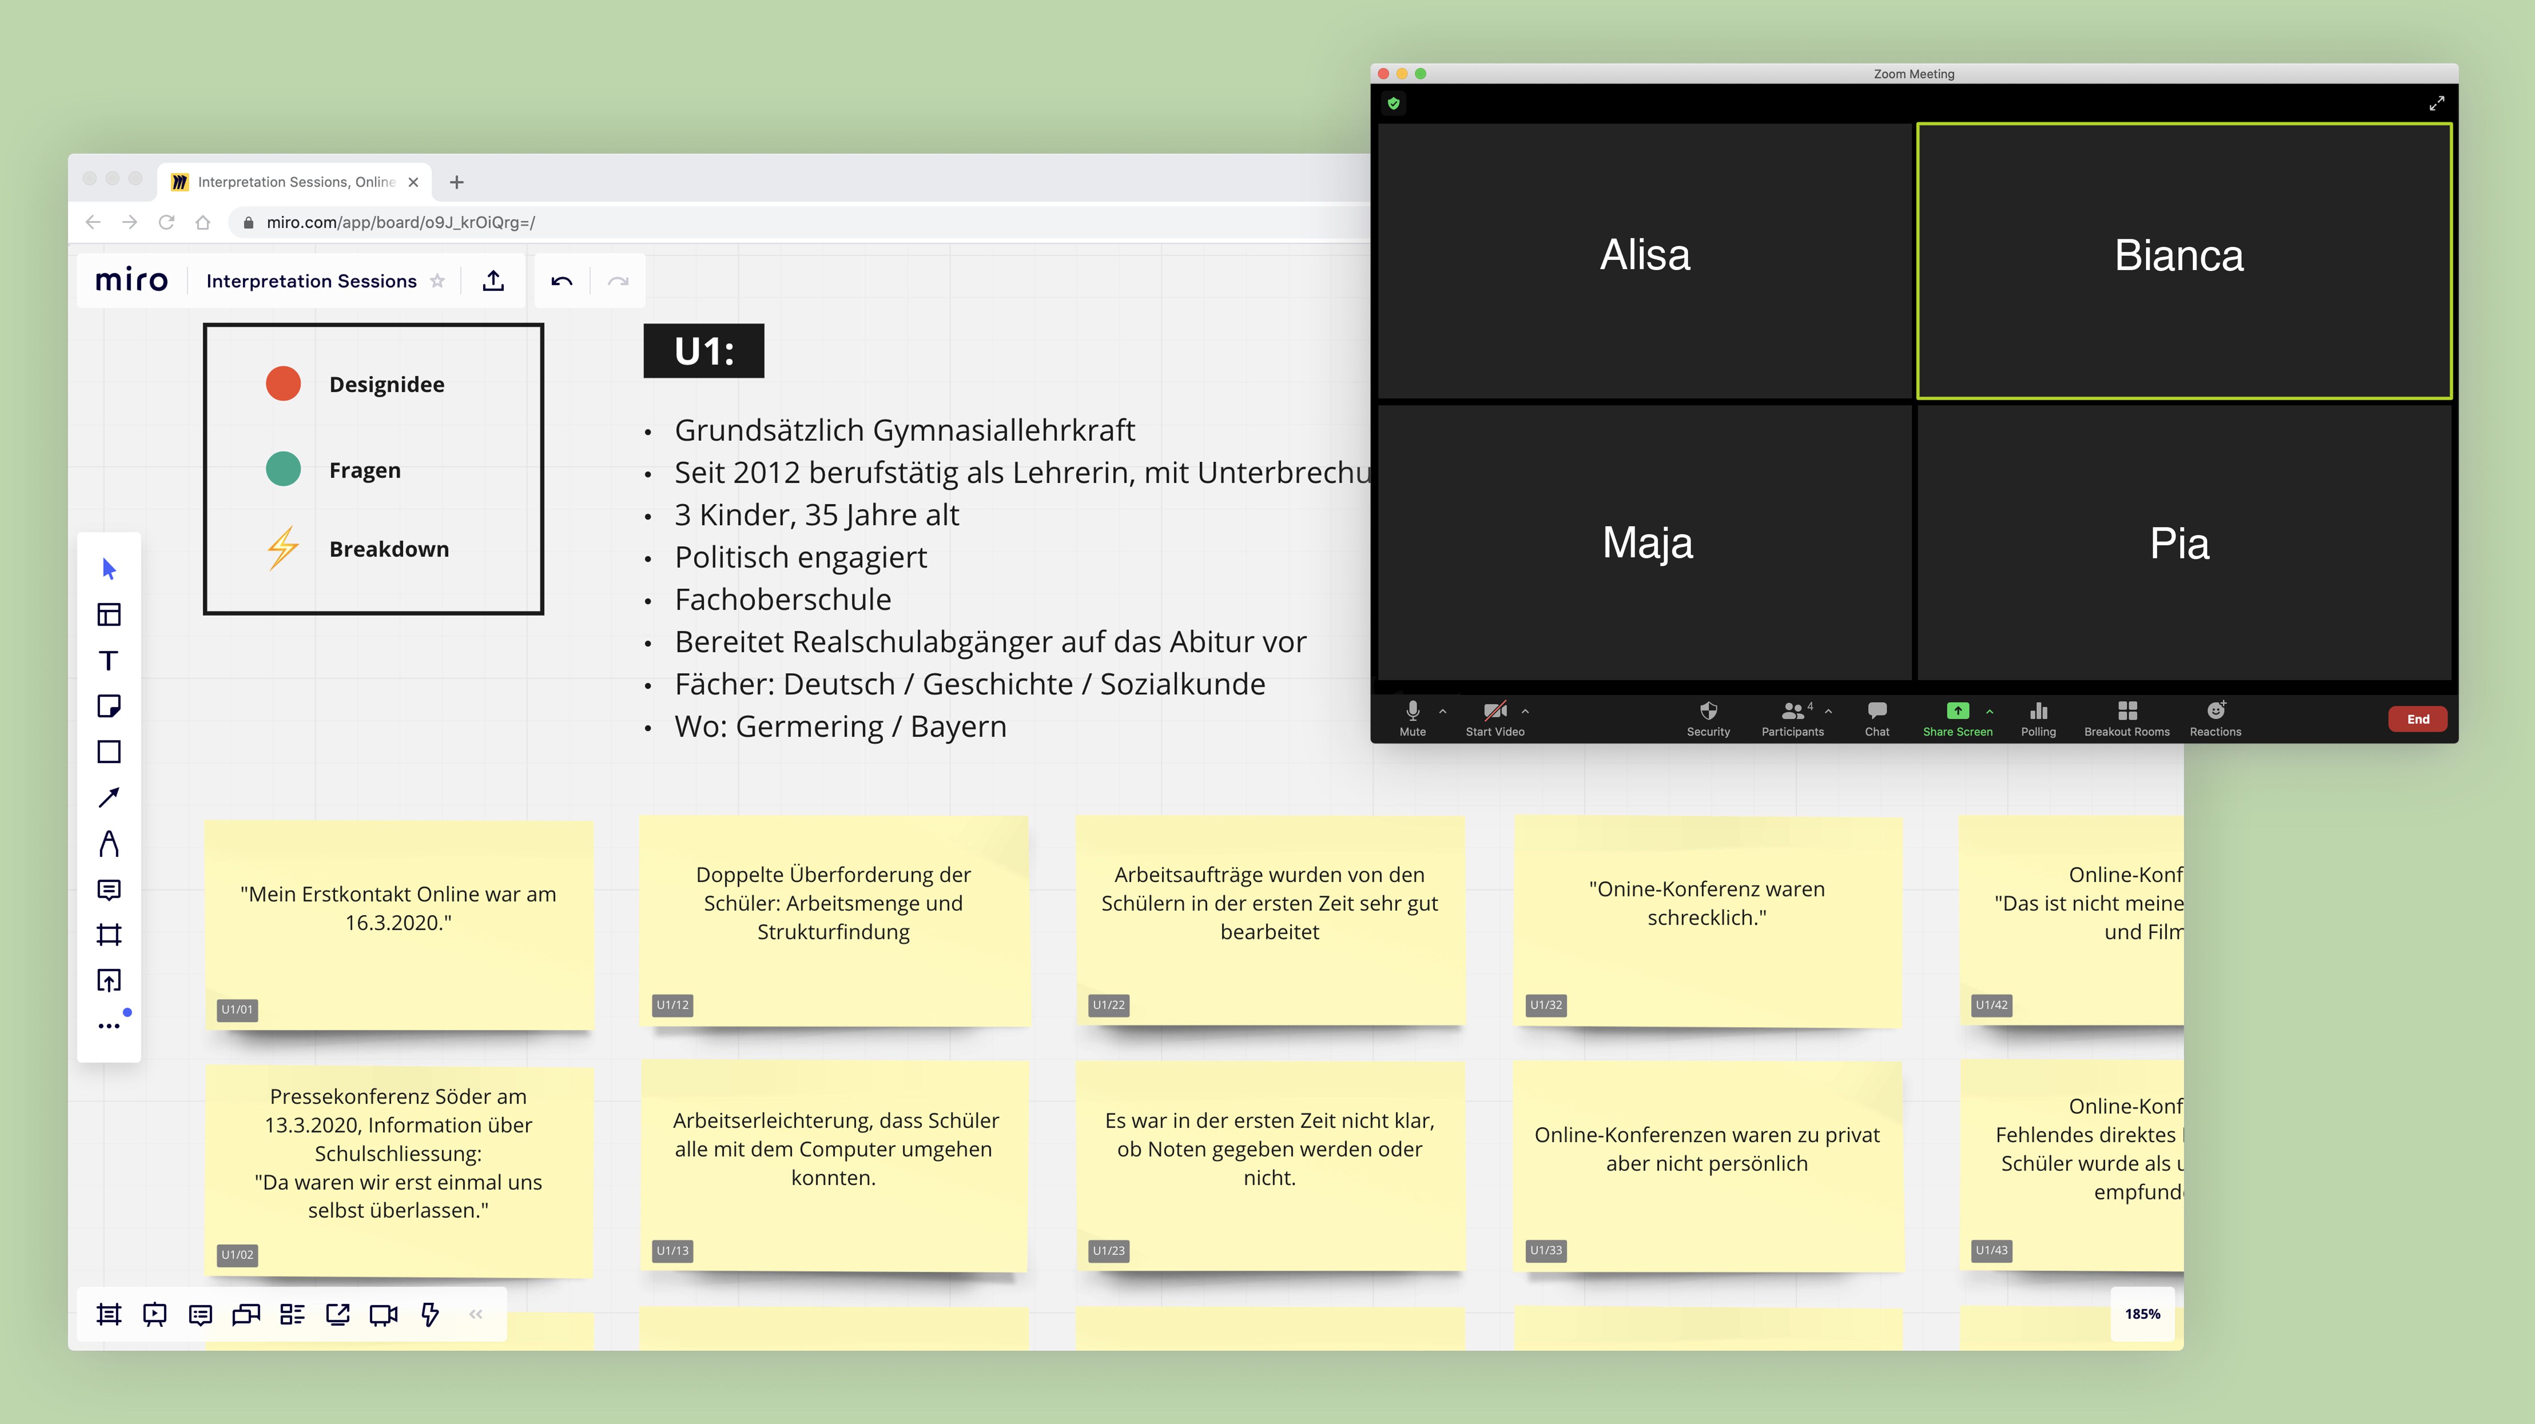The image size is (2535, 1424).
Task: Select the cursor tool in Miro toolbar
Action: (x=109, y=569)
